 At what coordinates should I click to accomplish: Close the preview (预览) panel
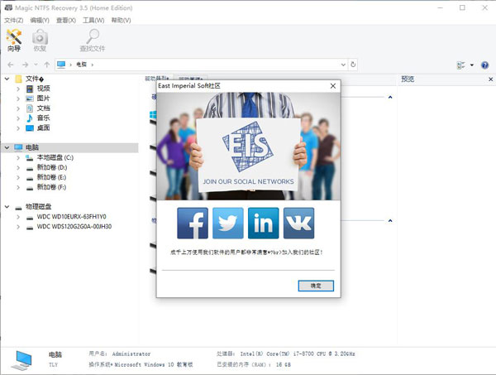point(490,79)
